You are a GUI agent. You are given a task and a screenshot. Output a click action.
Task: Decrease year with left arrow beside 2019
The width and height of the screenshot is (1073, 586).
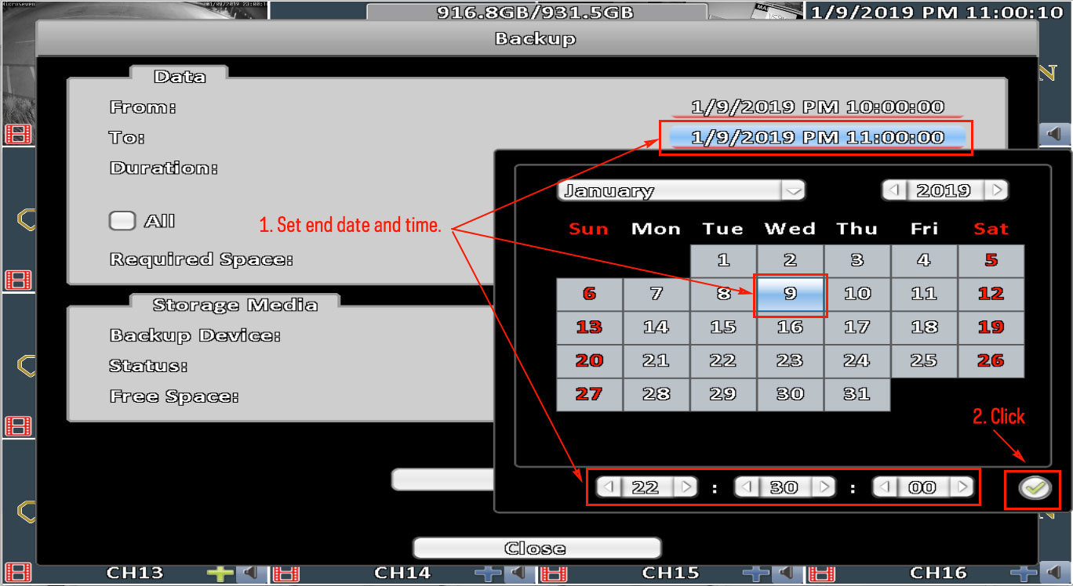click(893, 190)
